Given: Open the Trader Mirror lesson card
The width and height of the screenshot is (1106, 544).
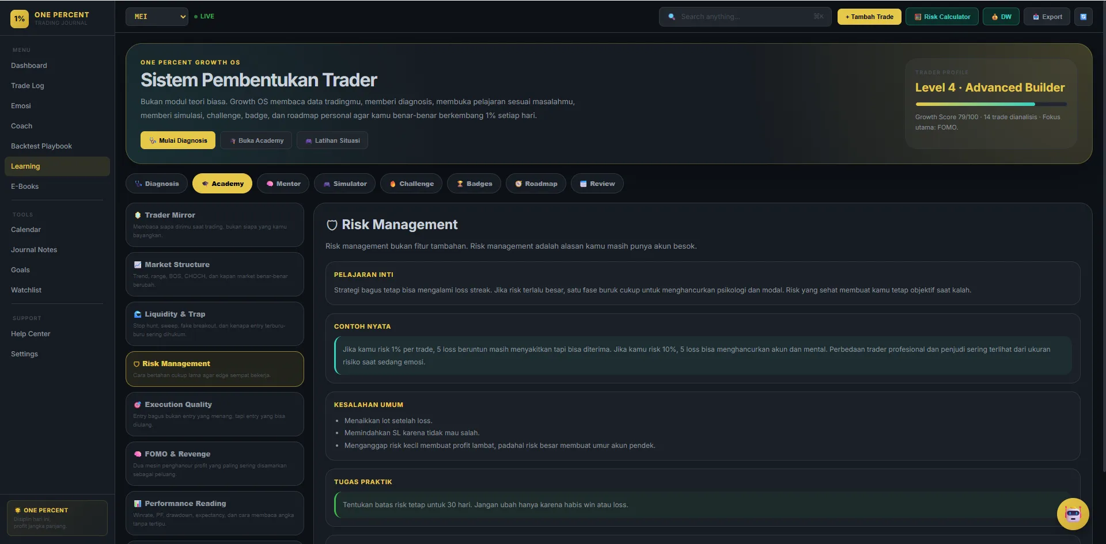Looking at the screenshot, I should [214, 225].
